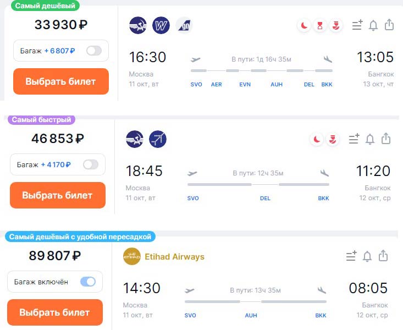The image size is (403, 330).
Task: Click the hourglass long-layover icon
Action: [x=320, y=25]
